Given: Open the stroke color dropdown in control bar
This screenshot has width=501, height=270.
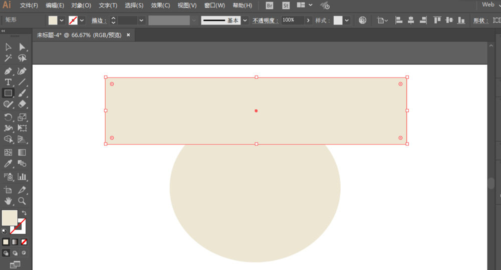Looking at the screenshot, I should point(82,20).
